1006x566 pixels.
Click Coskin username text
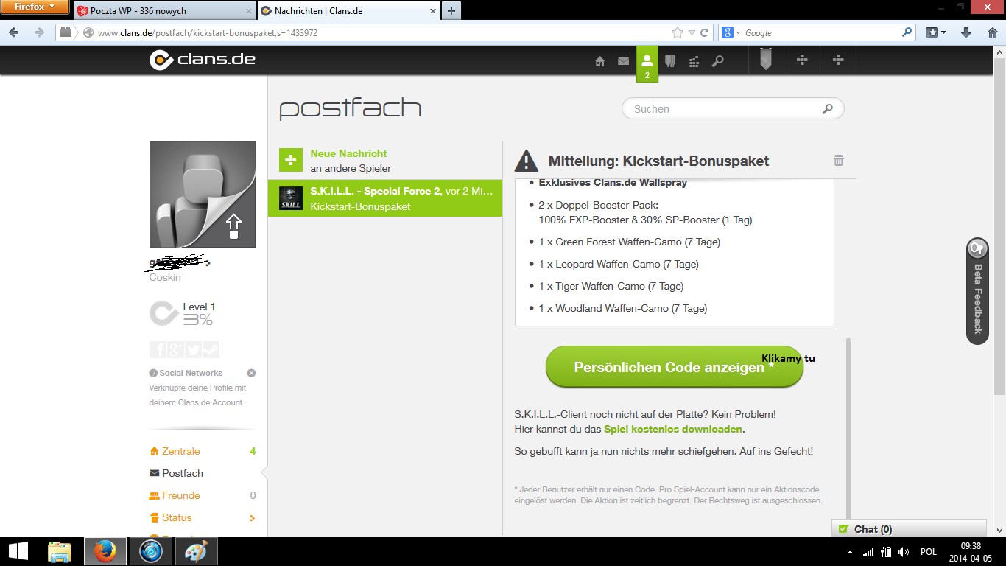165,278
